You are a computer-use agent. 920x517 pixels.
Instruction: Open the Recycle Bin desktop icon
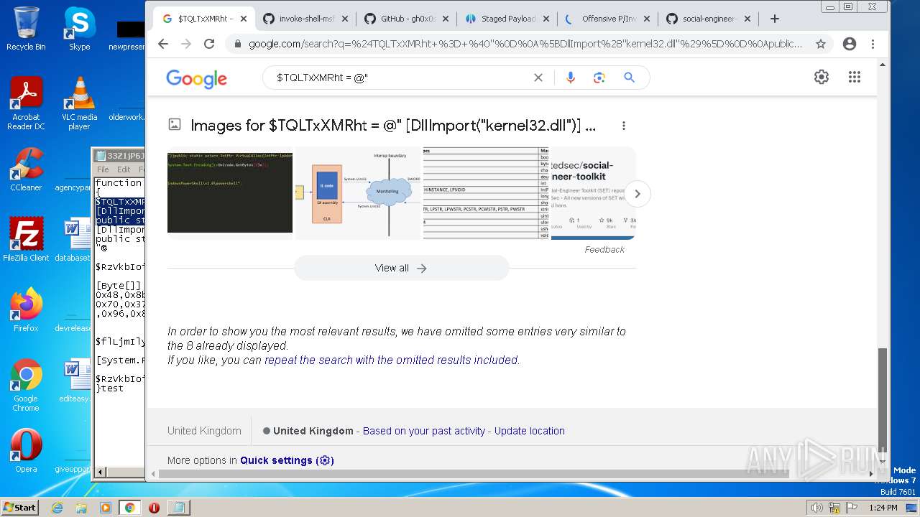(x=26, y=29)
